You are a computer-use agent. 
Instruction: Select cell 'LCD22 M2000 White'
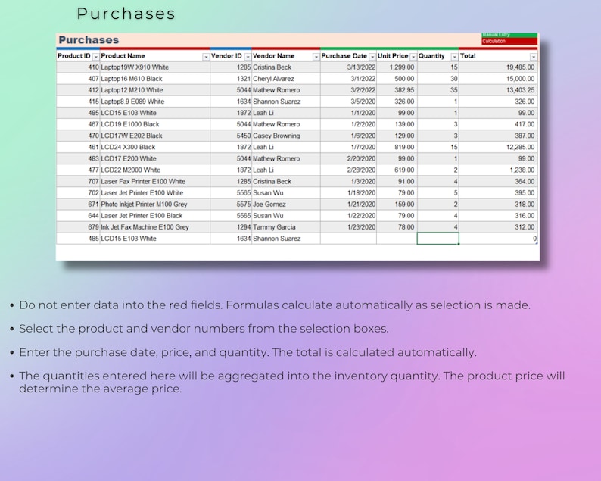pyautogui.click(x=155, y=170)
